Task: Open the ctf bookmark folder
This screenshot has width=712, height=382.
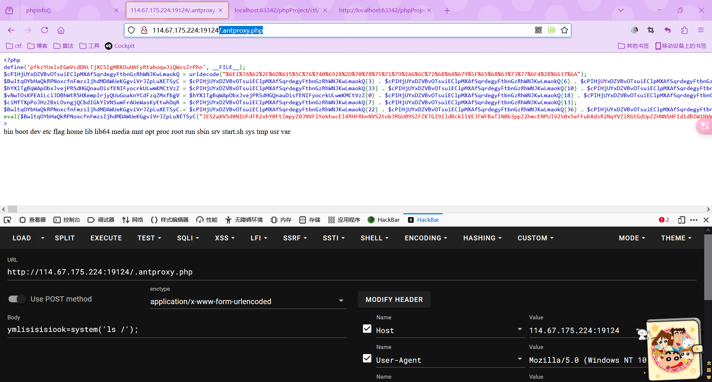Action: [x=14, y=46]
